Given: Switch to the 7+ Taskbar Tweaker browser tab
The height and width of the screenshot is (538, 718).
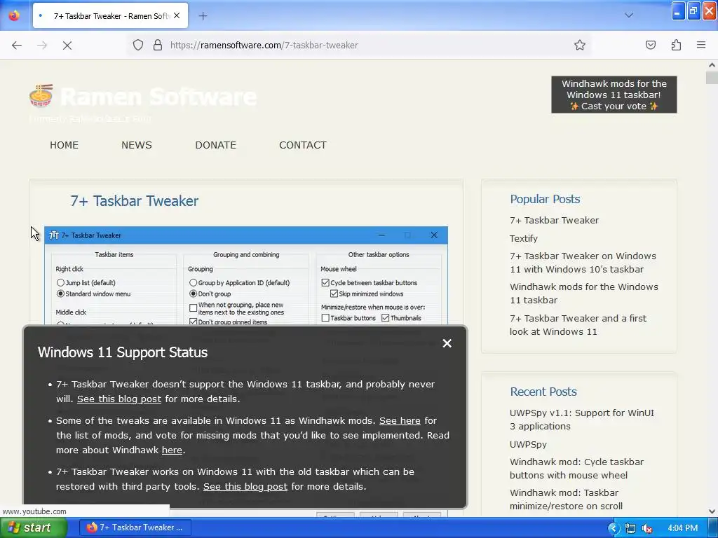Looking at the screenshot, I should coord(110,15).
